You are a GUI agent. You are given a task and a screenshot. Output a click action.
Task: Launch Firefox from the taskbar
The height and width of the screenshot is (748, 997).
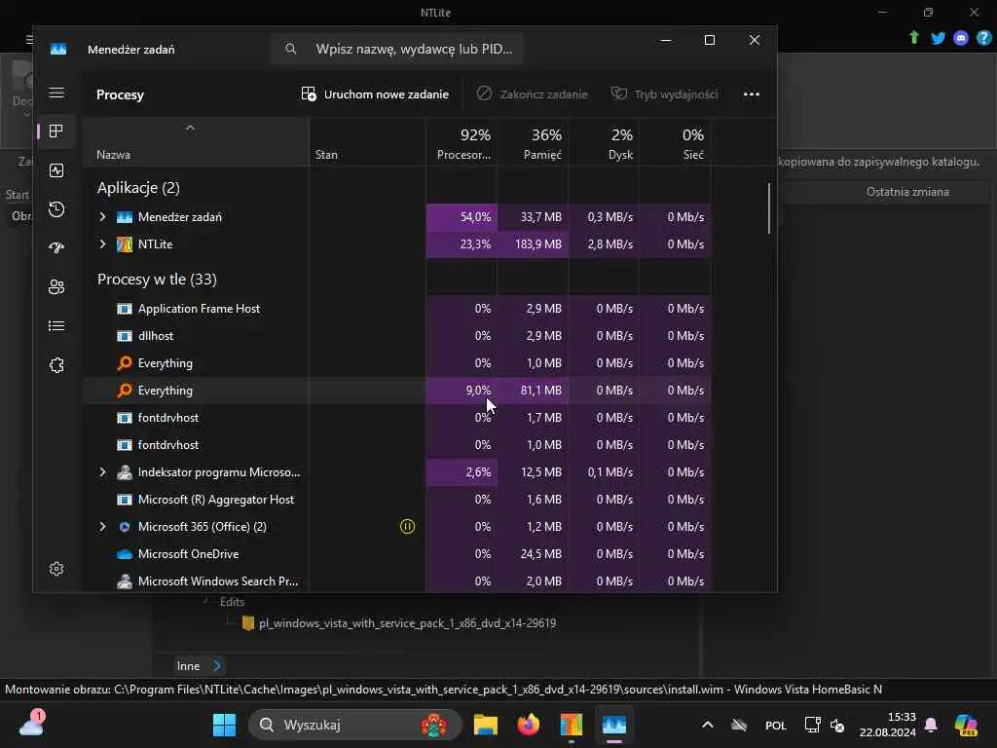(529, 725)
